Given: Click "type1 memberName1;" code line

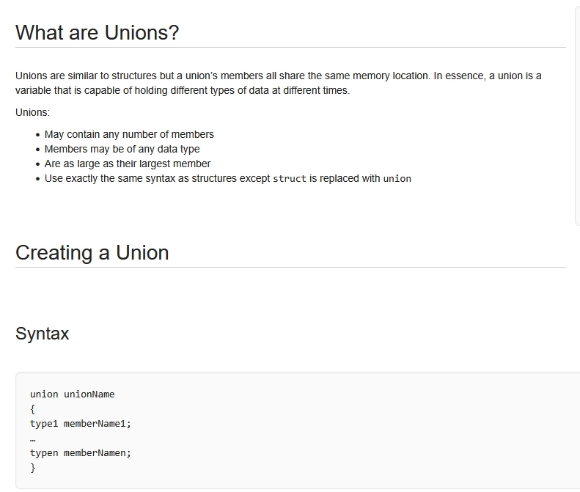Looking at the screenshot, I should pyautogui.click(x=80, y=423).
